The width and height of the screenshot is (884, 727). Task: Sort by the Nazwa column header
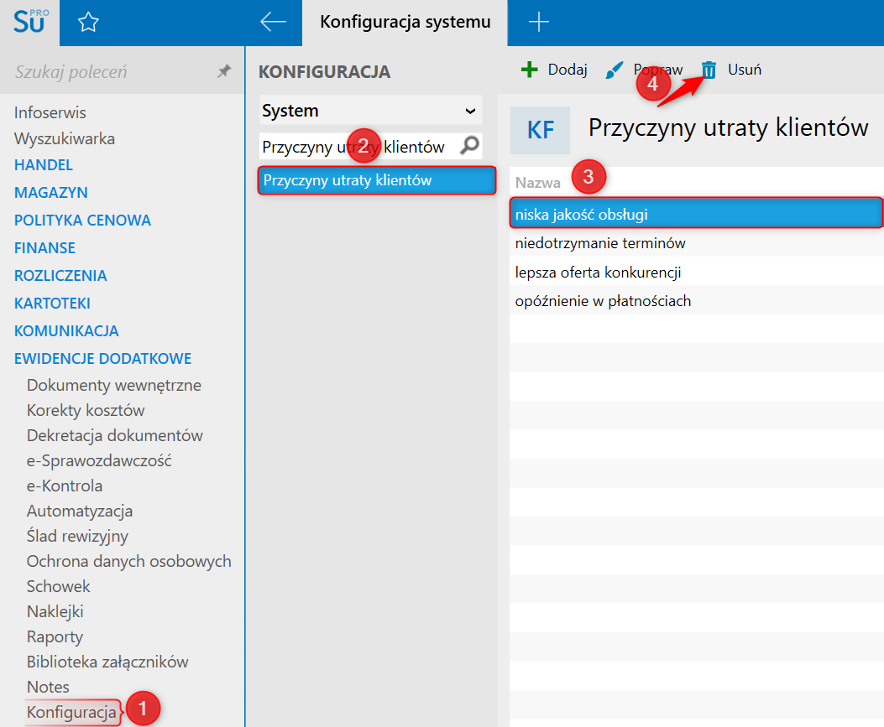538,183
